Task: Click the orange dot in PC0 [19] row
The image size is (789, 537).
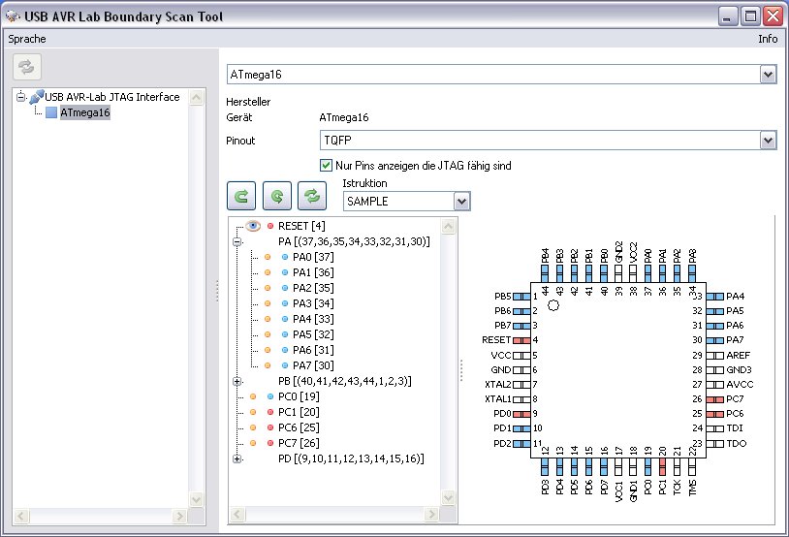Action: click(253, 396)
